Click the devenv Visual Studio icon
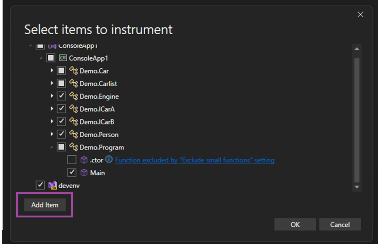Screen dimensions: 378x244 tap(52, 185)
